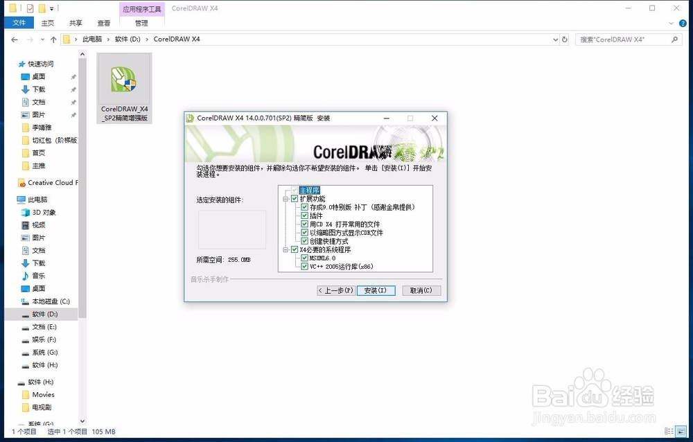Click chevron after 软件 (D:) in address bar
The image size is (693, 442).
click(x=147, y=39)
